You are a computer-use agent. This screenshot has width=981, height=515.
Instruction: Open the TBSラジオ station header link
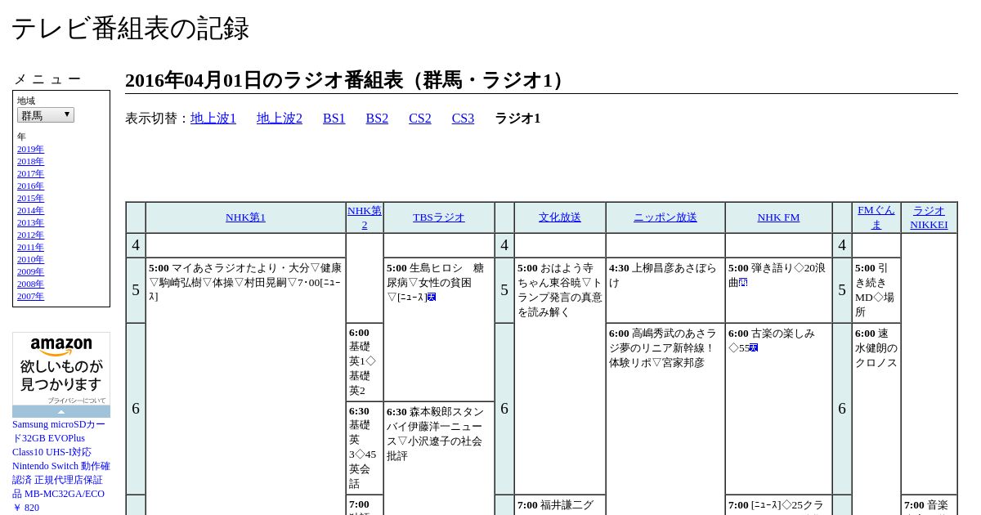point(439,217)
